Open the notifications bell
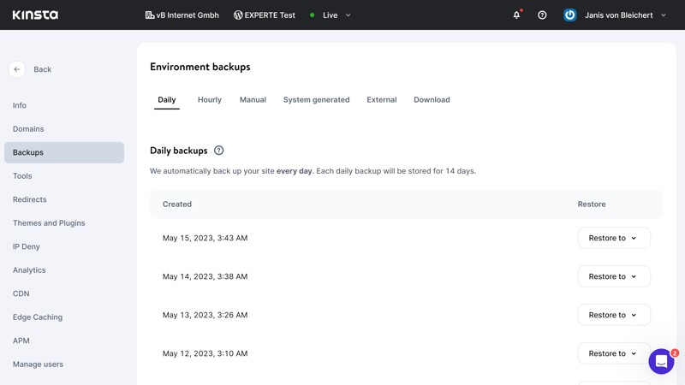Viewport: 685px width, 385px height. click(x=517, y=15)
